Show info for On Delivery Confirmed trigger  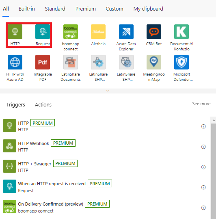click(x=203, y=208)
